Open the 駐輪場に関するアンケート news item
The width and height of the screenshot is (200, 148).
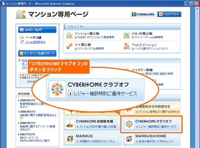click(x=37, y=128)
